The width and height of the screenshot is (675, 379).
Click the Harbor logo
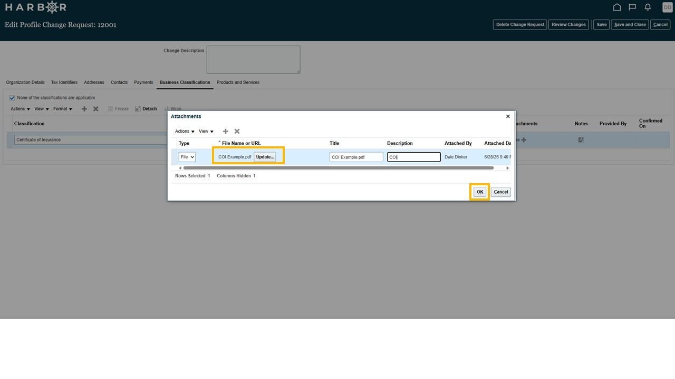pos(35,7)
